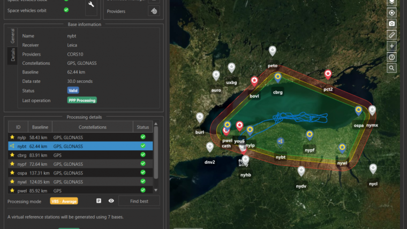Image resolution: width=407 pixels, height=229 pixels.
Task: Select the you6 red station marker
Action: click(239, 126)
